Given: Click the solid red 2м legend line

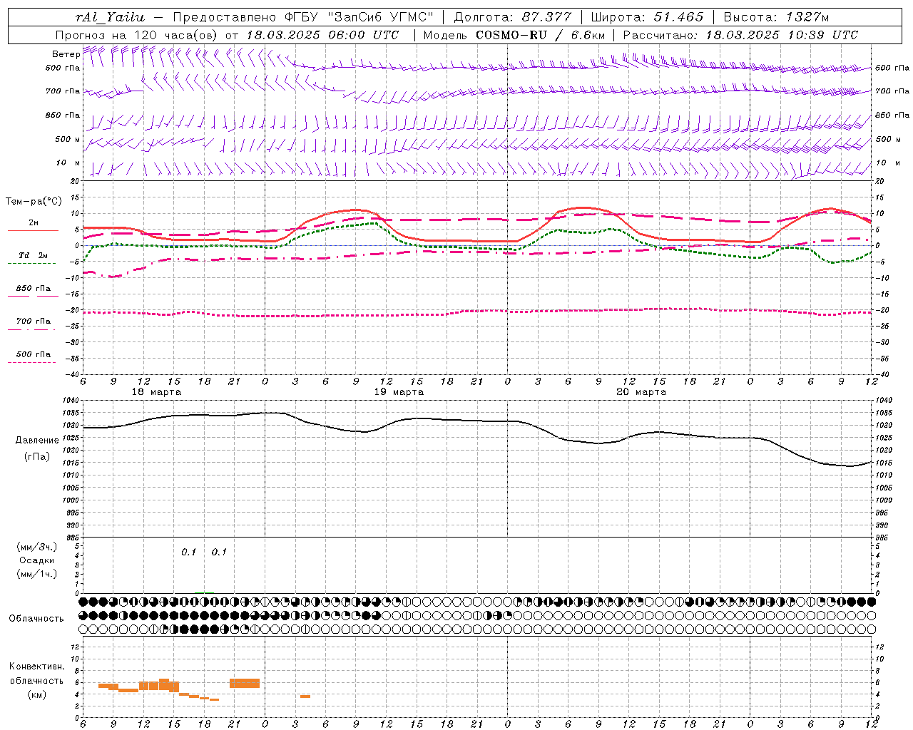Looking at the screenshot, I should click(x=33, y=231).
